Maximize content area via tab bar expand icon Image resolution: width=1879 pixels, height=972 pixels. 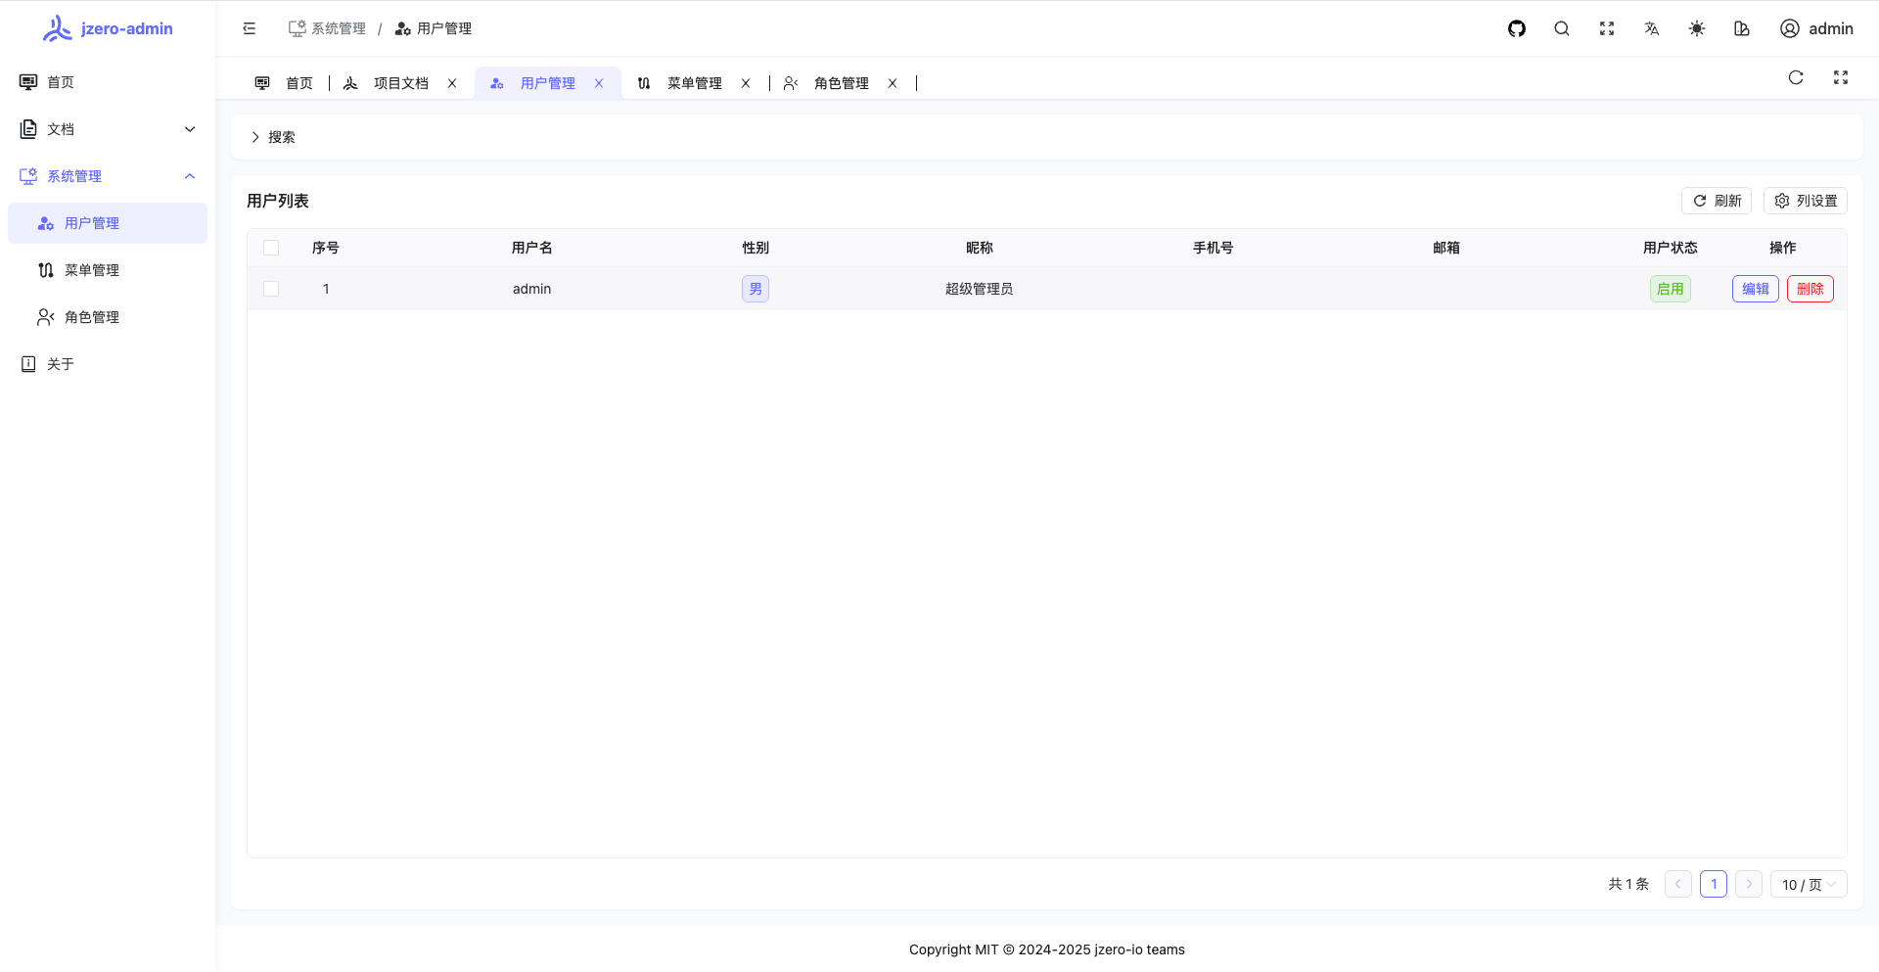click(1841, 78)
